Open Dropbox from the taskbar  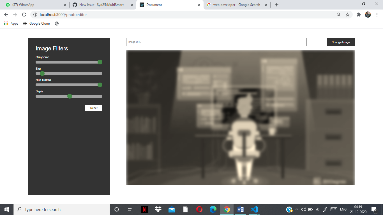pos(158,209)
